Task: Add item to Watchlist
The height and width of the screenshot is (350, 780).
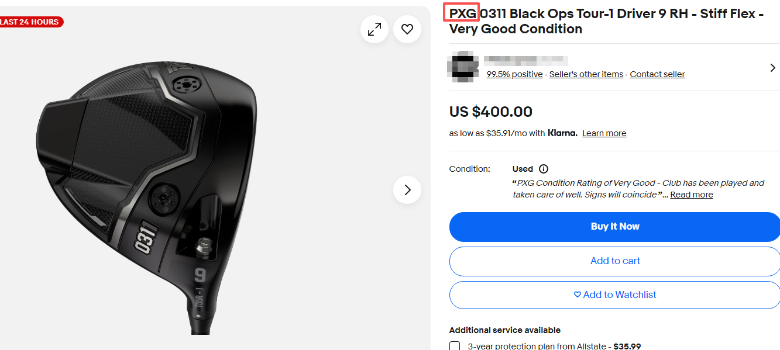Action: tap(614, 295)
